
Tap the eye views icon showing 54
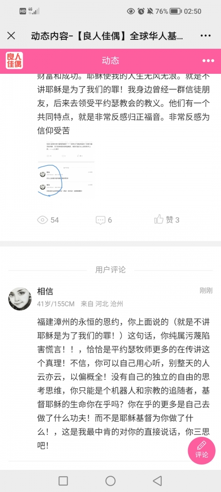(x=42, y=220)
